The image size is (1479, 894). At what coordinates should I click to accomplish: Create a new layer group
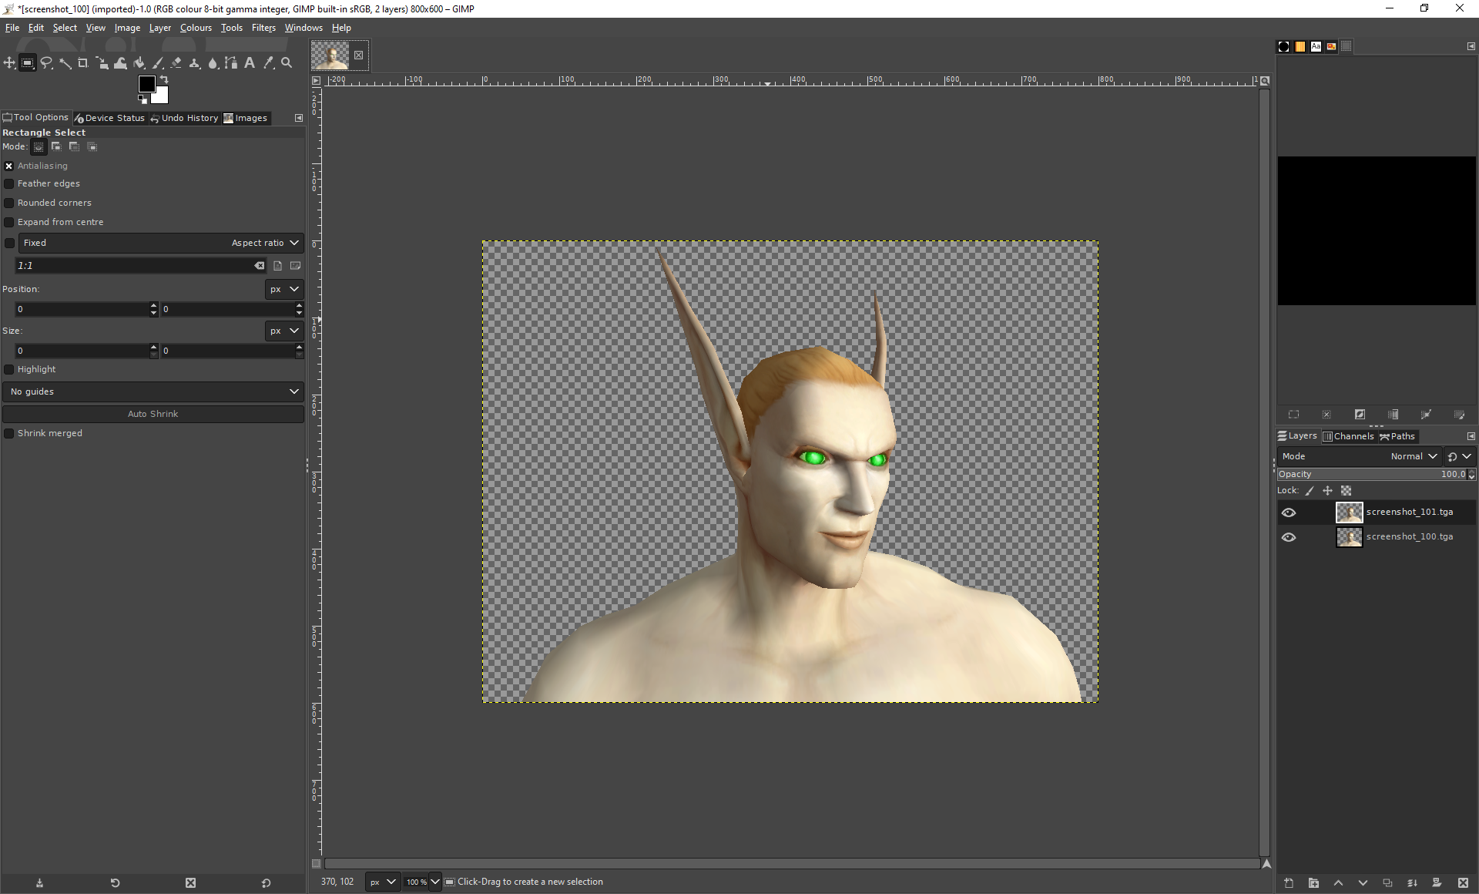coord(1313,882)
